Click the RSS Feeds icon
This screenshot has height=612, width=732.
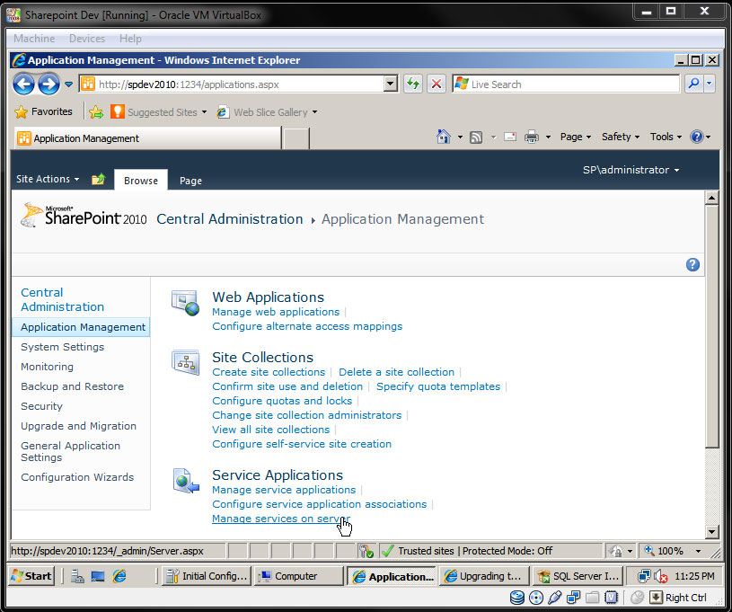(476, 137)
